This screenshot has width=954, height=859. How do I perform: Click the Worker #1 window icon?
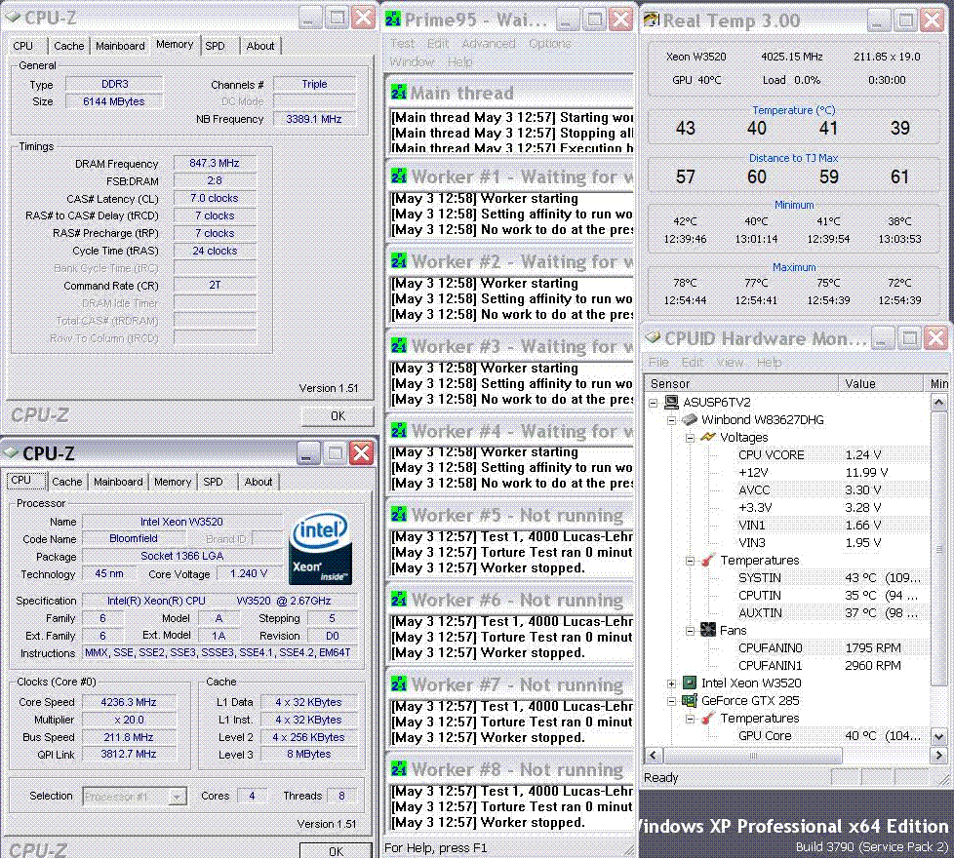click(399, 176)
